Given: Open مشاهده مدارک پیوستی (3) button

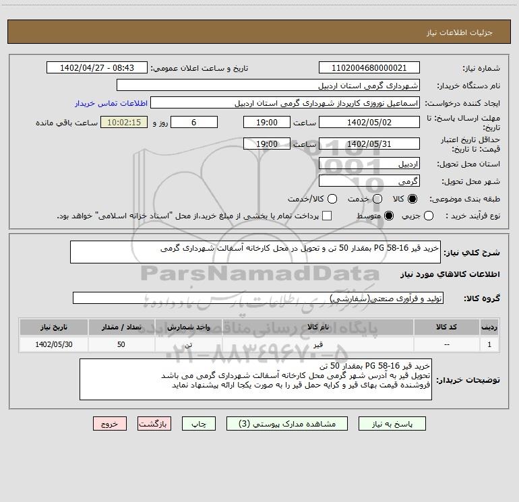Looking at the screenshot, I should [x=287, y=424].
